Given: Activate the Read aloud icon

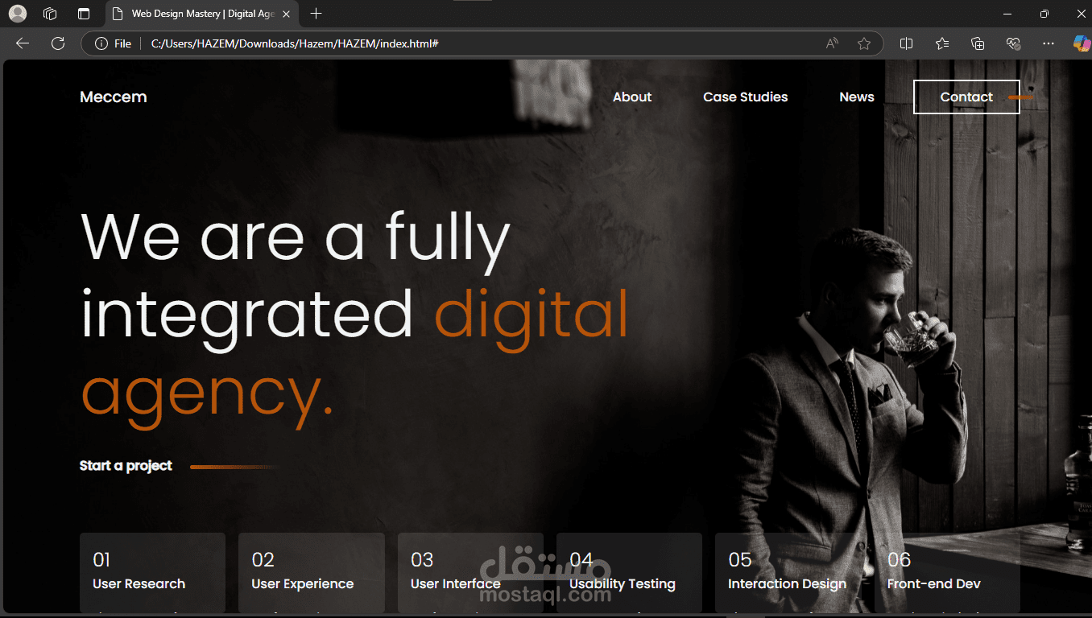Looking at the screenshot, I should [x=832, y=43].
